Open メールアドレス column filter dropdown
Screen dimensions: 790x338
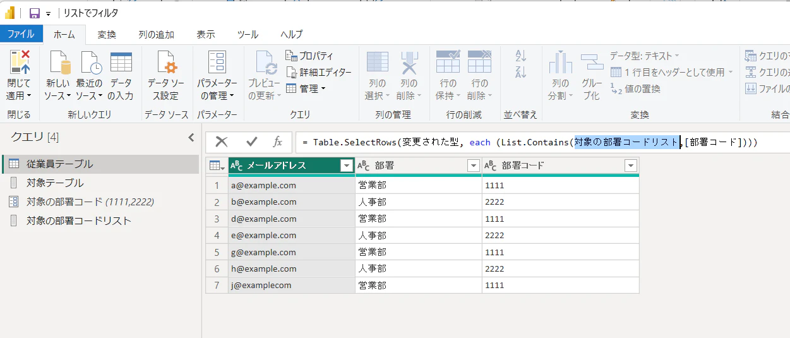(346, 166)
